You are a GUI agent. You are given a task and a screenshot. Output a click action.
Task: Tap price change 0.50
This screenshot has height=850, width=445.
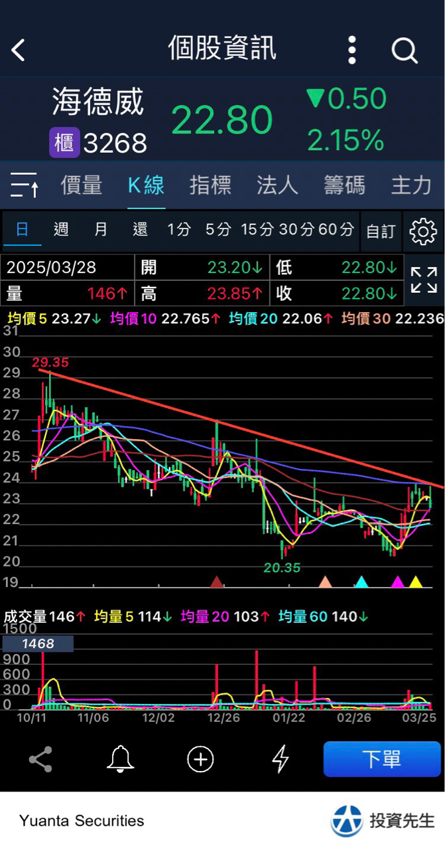pyautogui.click(x=346, y=99)
